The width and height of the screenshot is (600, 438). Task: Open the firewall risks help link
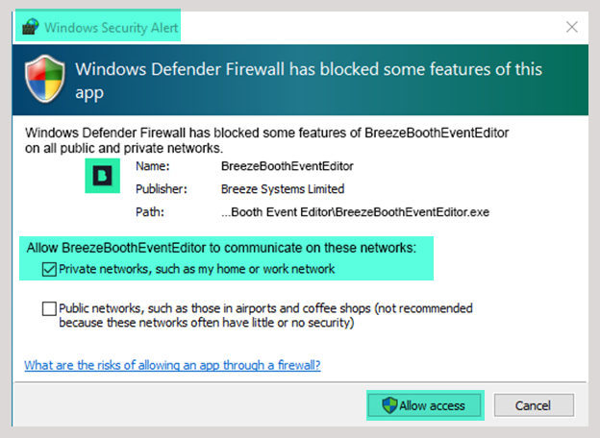(x=172, y=365)
